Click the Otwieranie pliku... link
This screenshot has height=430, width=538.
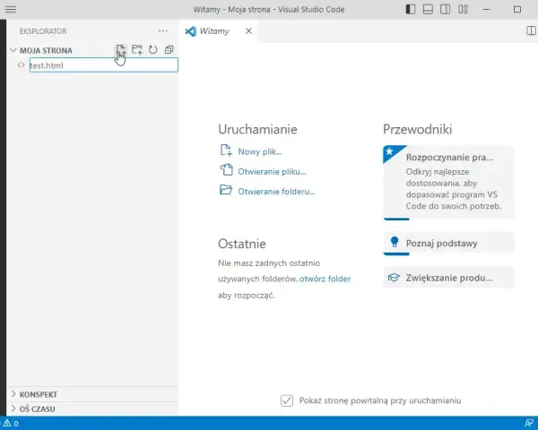(272, 171)
